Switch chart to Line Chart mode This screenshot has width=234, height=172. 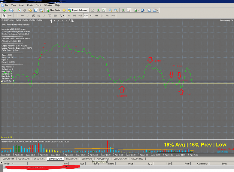pos(104,10)
